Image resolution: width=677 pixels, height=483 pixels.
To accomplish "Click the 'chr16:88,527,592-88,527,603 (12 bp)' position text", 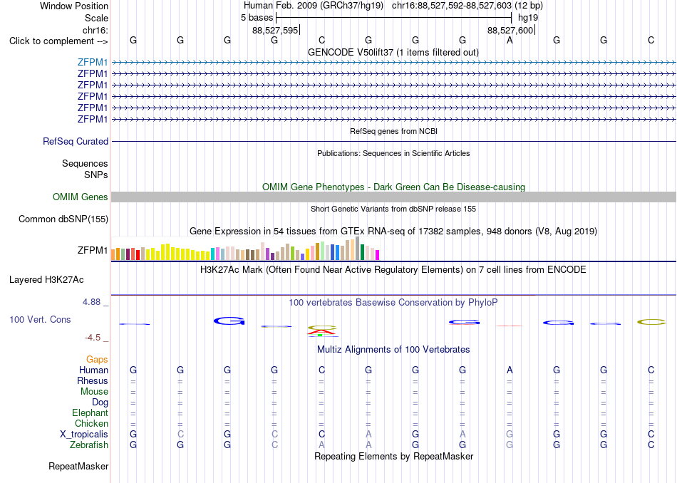I will [x=467, y=6].
